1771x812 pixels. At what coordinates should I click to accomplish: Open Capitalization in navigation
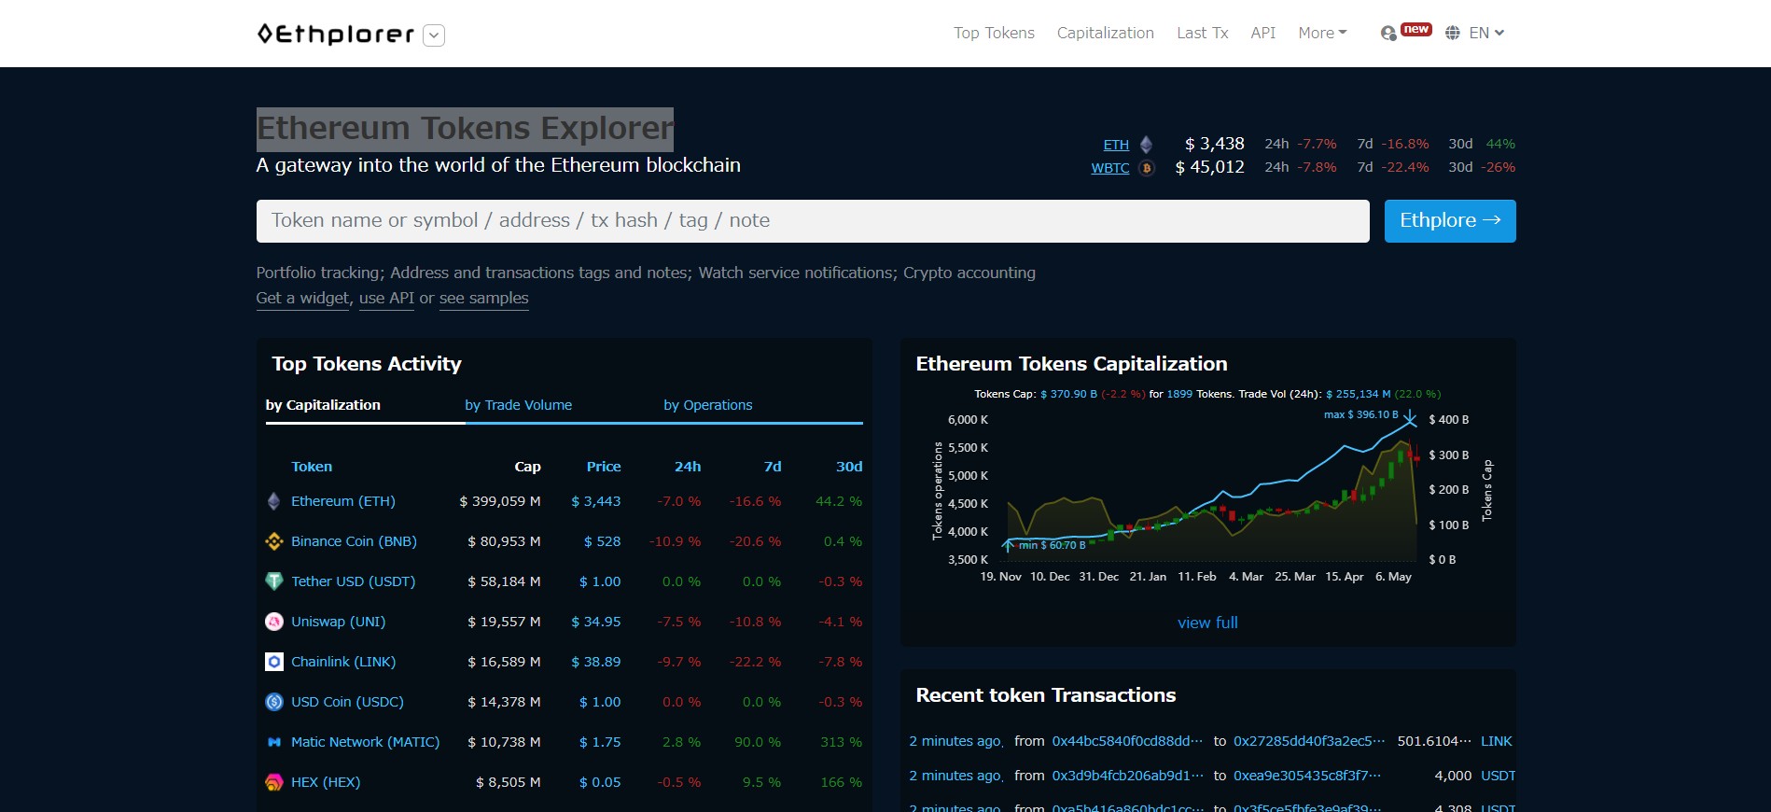pos(1105,33)
